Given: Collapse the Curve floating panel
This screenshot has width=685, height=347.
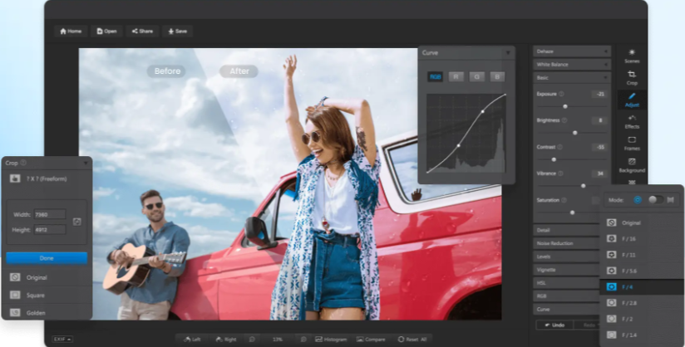Looking at the screenshot, I should tap(508, 53).
